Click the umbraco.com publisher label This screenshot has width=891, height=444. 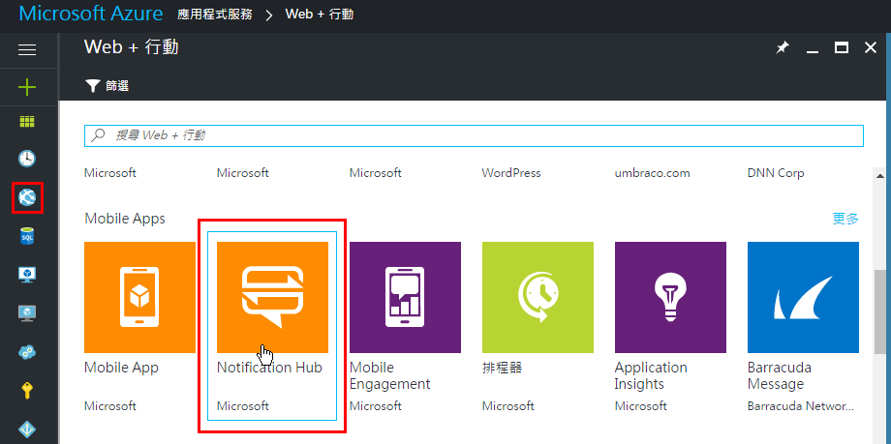tap(653, 172)
